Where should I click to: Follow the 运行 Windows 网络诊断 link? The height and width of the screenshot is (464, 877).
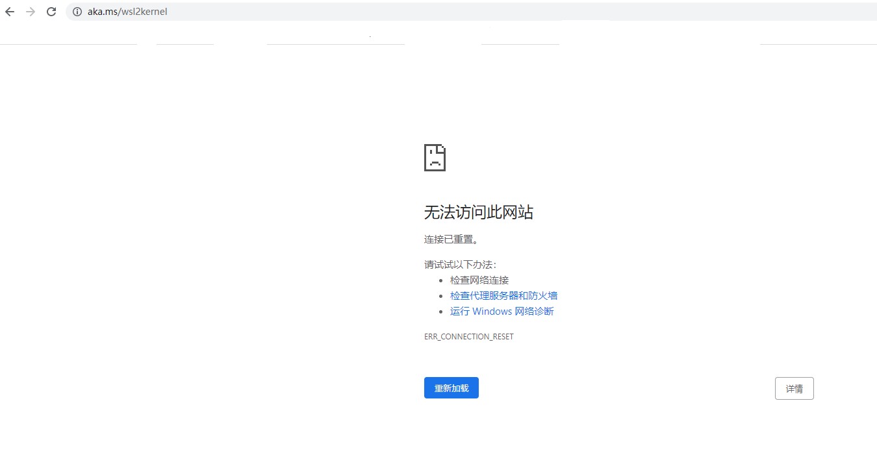pyautogui.click(x=502, y=311)
